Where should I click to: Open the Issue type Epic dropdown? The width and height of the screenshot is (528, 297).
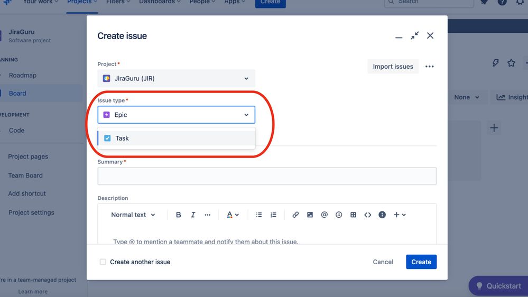point(176,115)
